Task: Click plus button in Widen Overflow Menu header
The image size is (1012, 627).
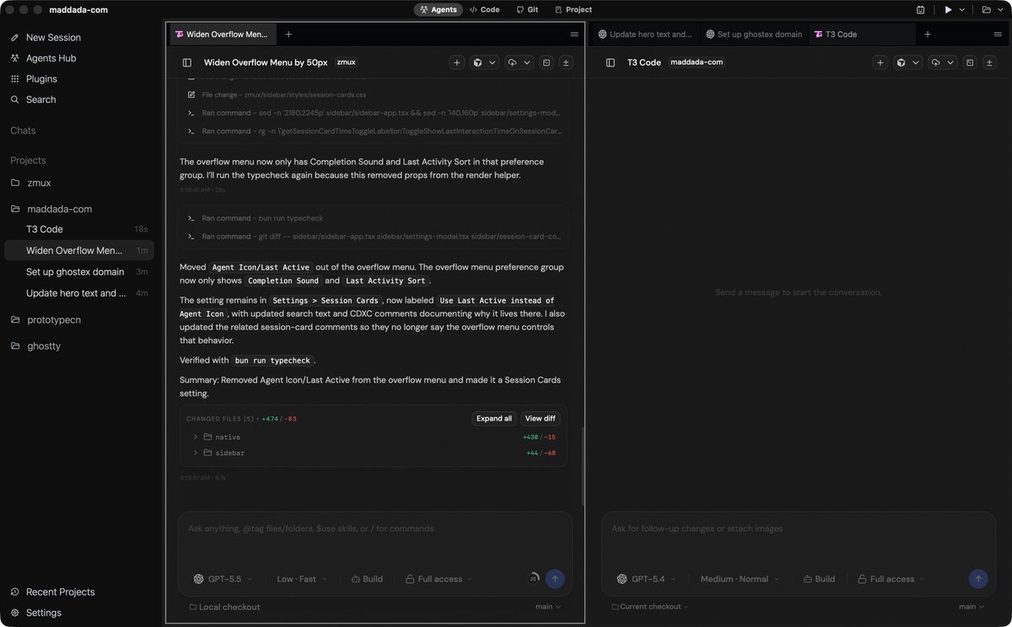Action: [x=457, y=62]
